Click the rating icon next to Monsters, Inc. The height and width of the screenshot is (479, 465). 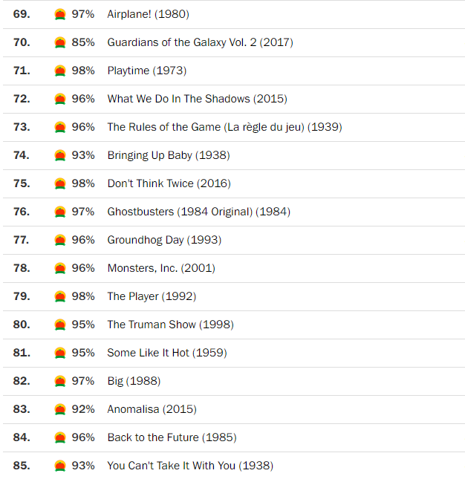(60, 268)
